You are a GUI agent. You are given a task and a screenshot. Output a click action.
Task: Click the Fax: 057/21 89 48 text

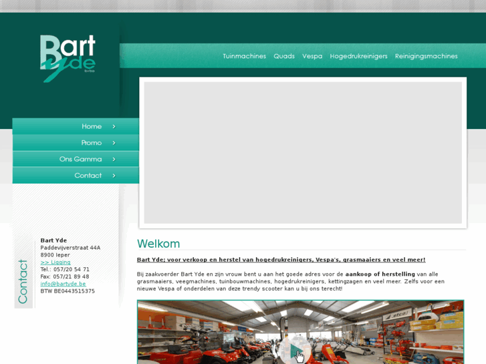(x=65, y=277)
